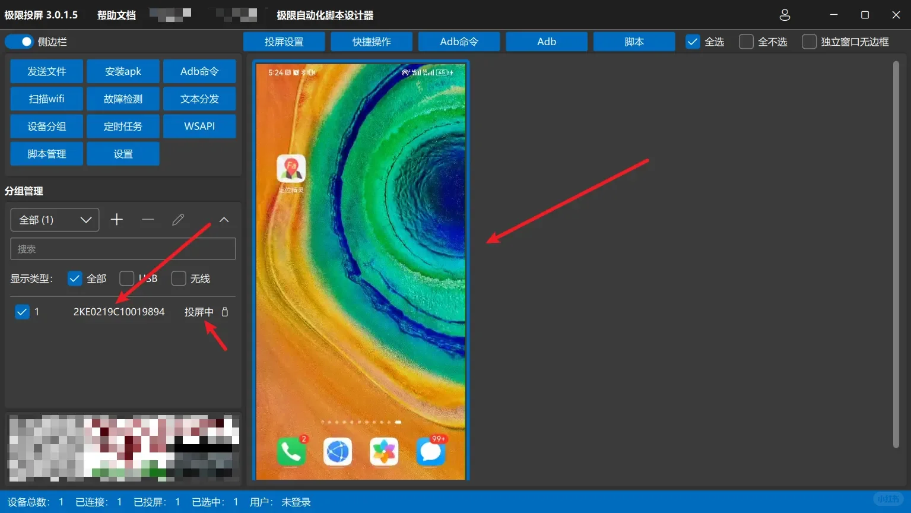Click 设备总数 count in status bar
The height and width of the screenshot is (513, 911).
tap(36, 502)
